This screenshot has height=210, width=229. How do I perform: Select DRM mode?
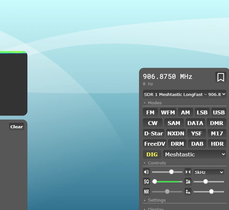click(177, 144)
